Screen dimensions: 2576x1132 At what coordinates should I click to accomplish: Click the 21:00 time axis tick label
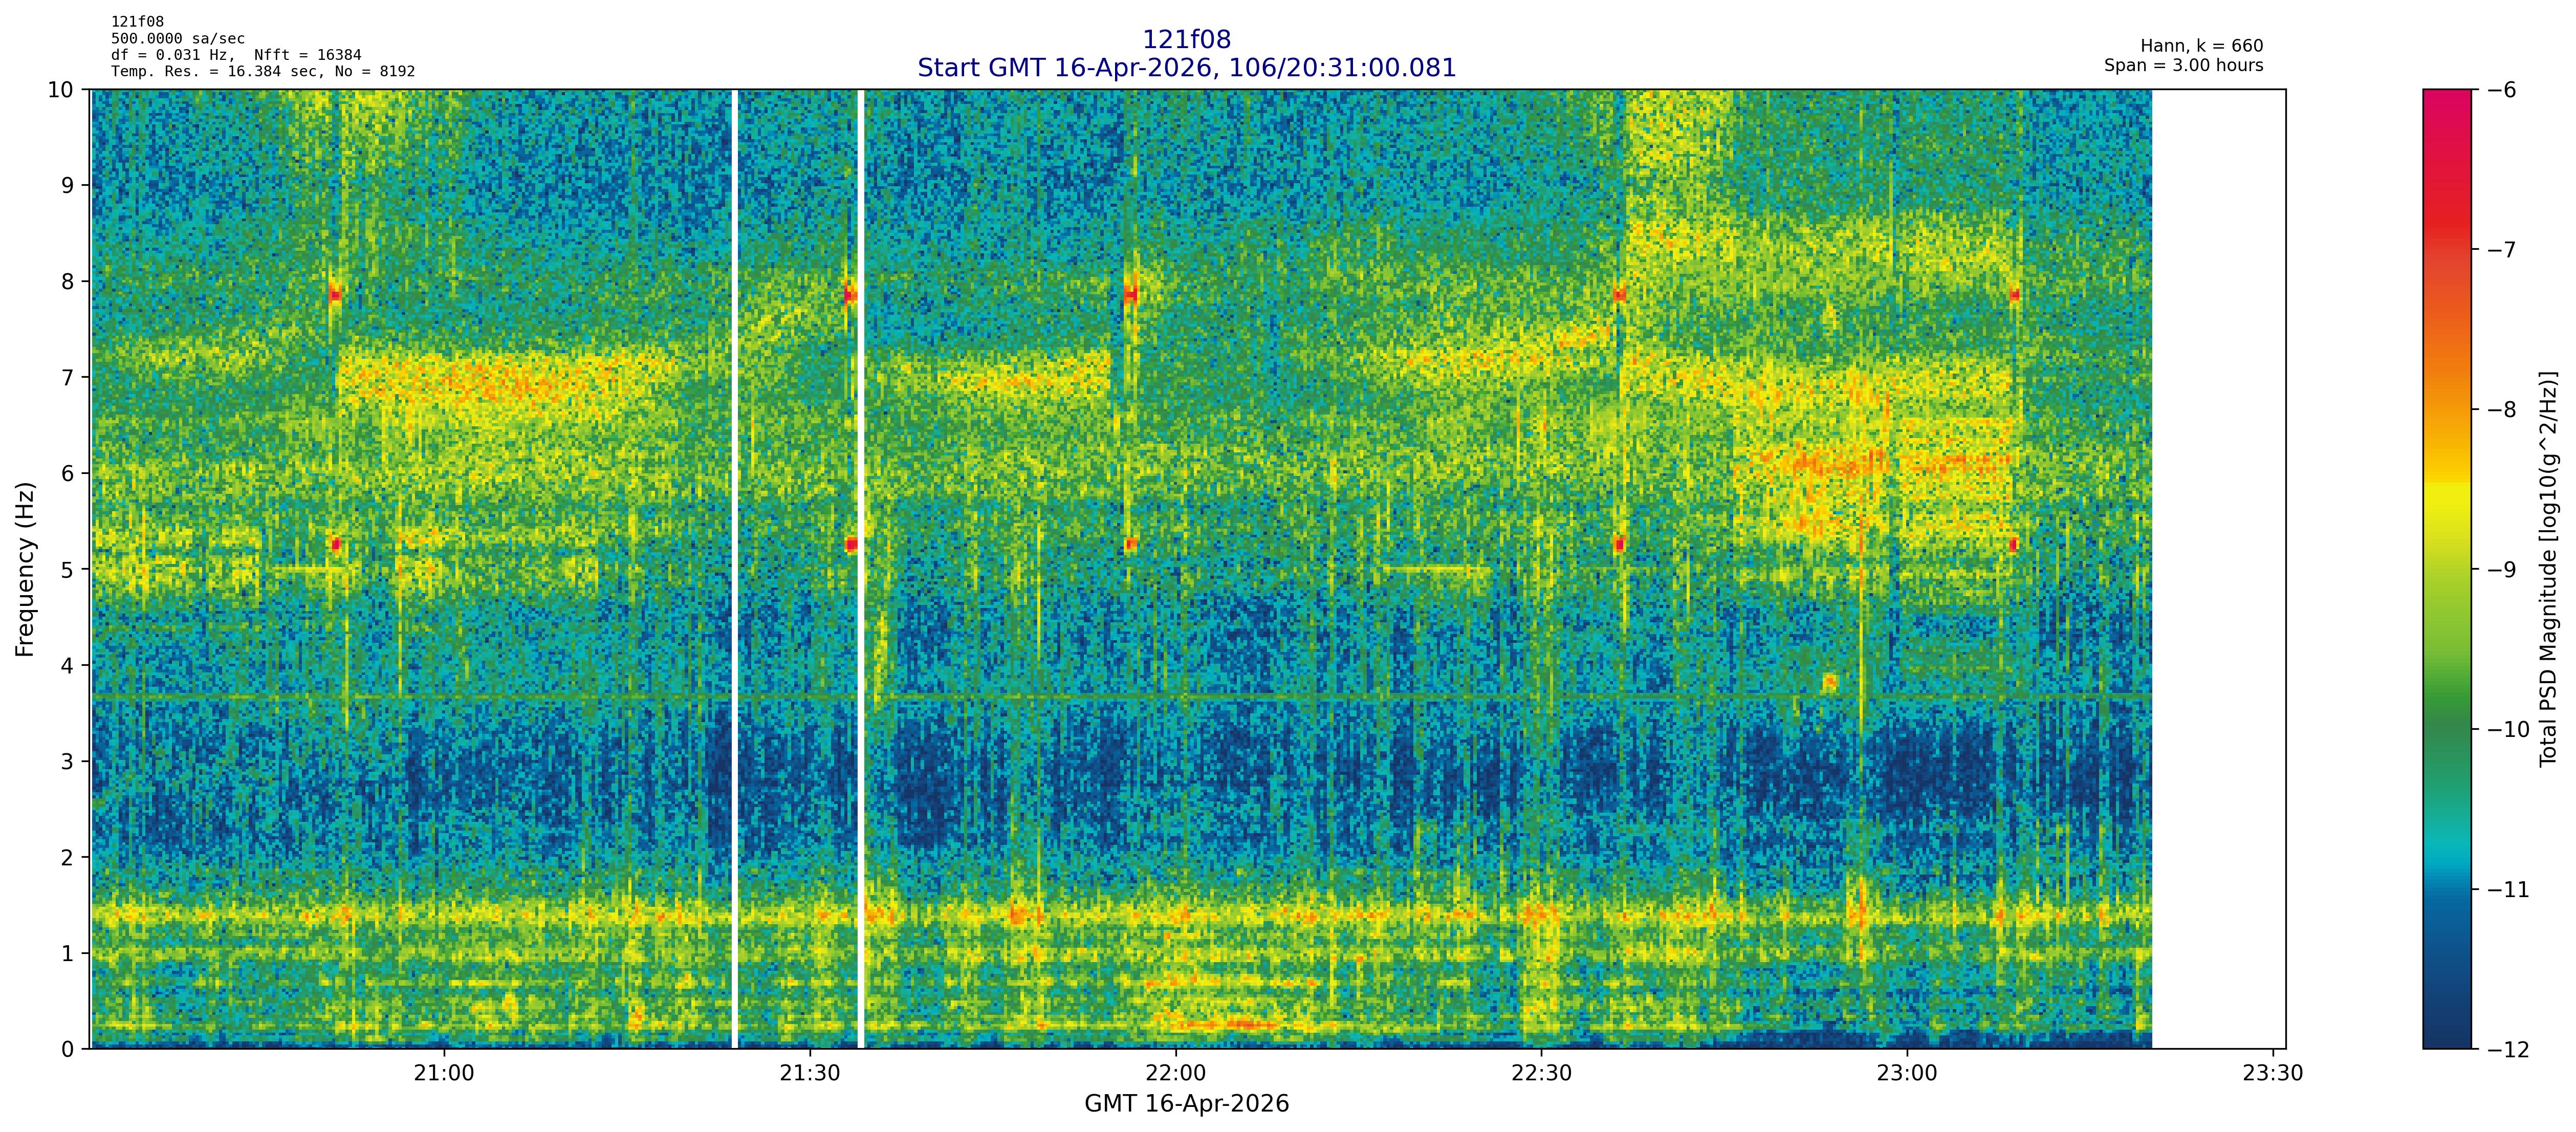444,1073
